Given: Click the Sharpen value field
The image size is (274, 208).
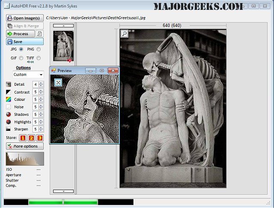Looking at the screenshot, I should click(x=36, y=129).
